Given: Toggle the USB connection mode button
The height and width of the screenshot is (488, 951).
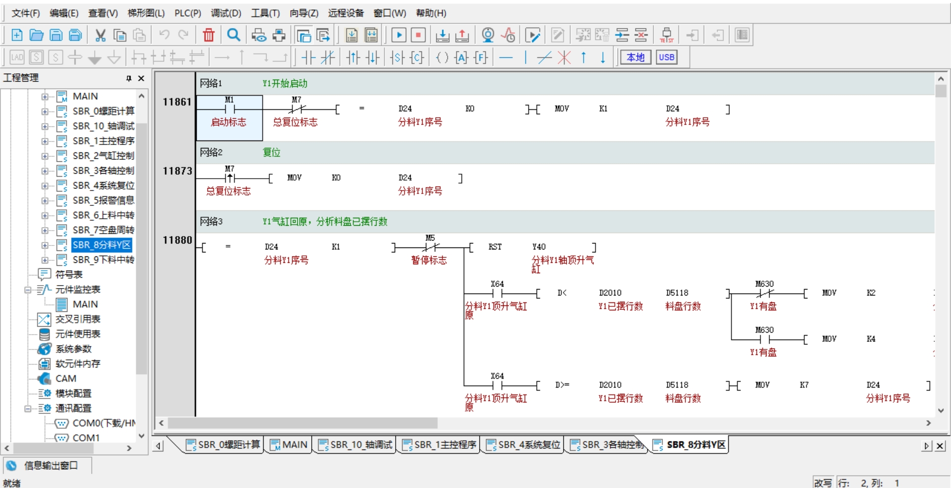Looking at the screenshot, I should pyautogui.click(x=666, y=57).
